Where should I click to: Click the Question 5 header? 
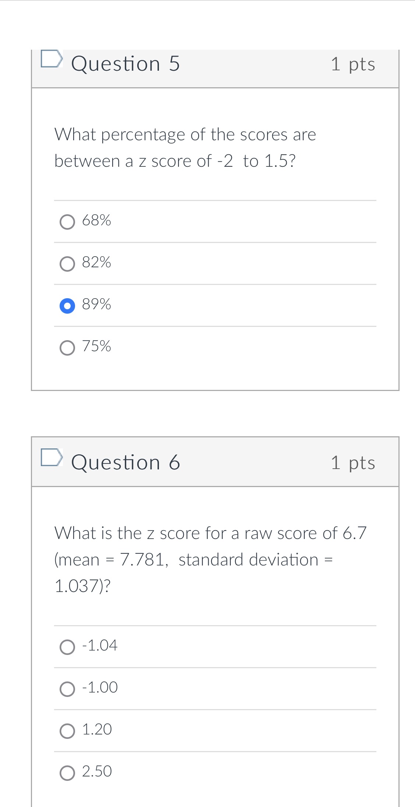[125, 63]
